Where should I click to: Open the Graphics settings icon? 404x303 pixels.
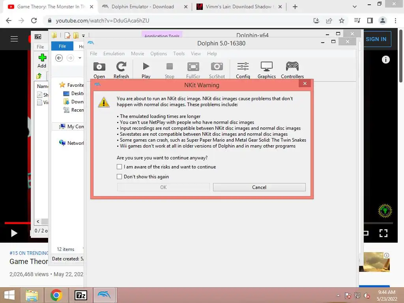(x=267, y=70)
